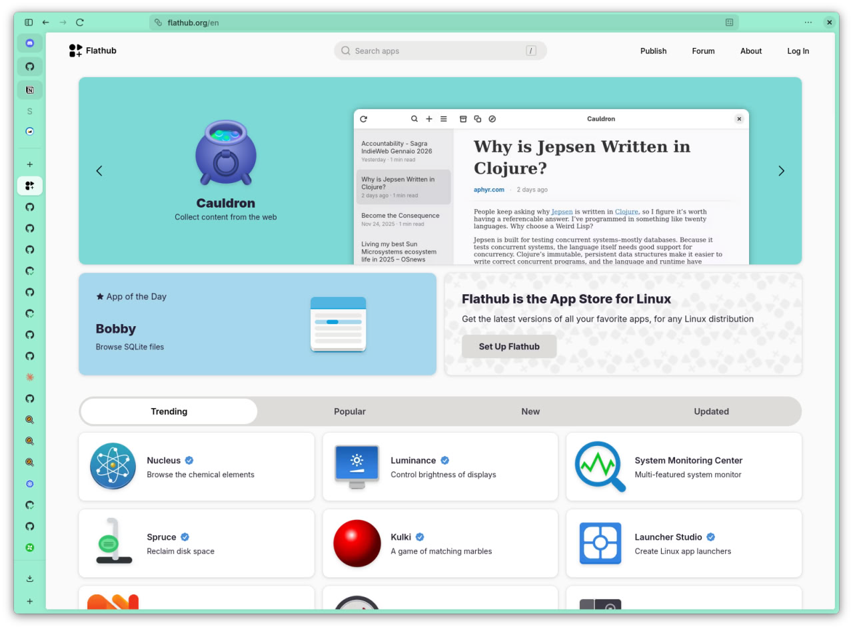Switch to the Updated tab

(x=711, y=411)
